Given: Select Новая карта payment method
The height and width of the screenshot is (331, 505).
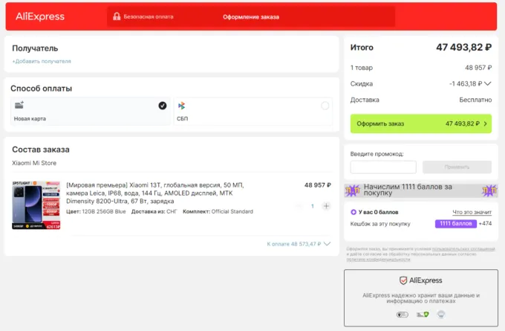Looking at the screenshot, I should 90,111.
